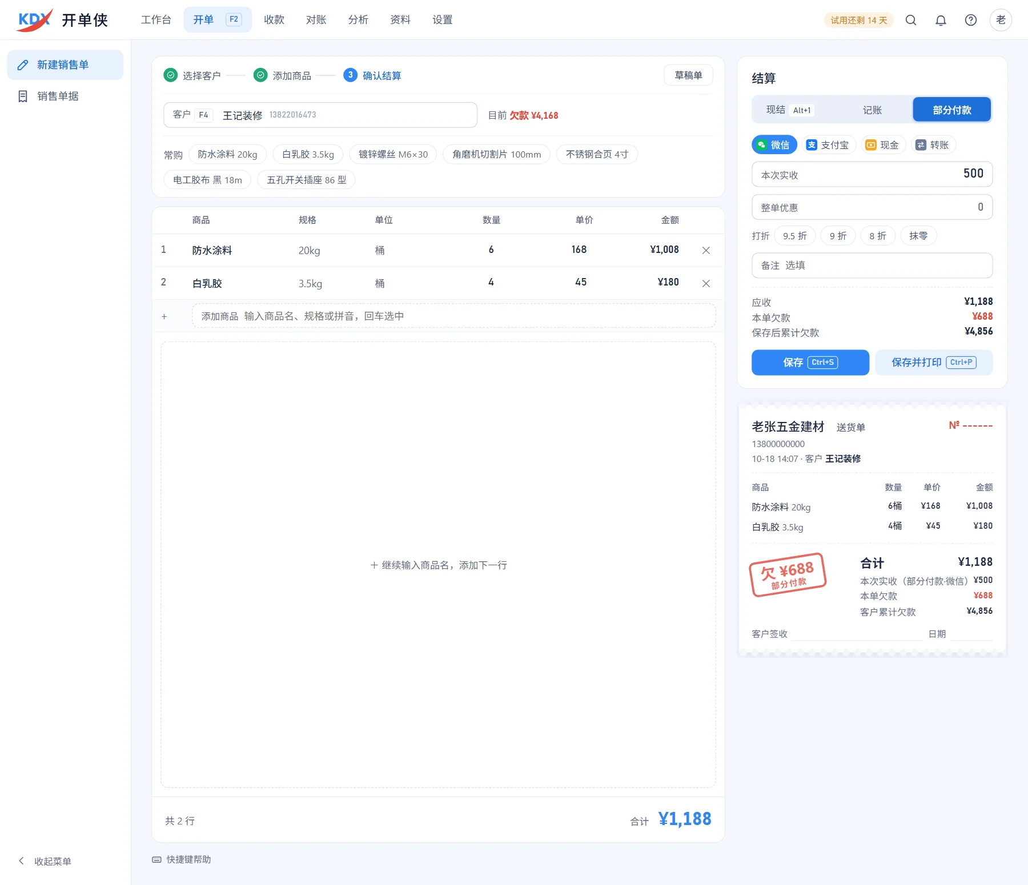Open the 收款 navigation tab
Screen dimensions: 1028x885
point(274,20)
